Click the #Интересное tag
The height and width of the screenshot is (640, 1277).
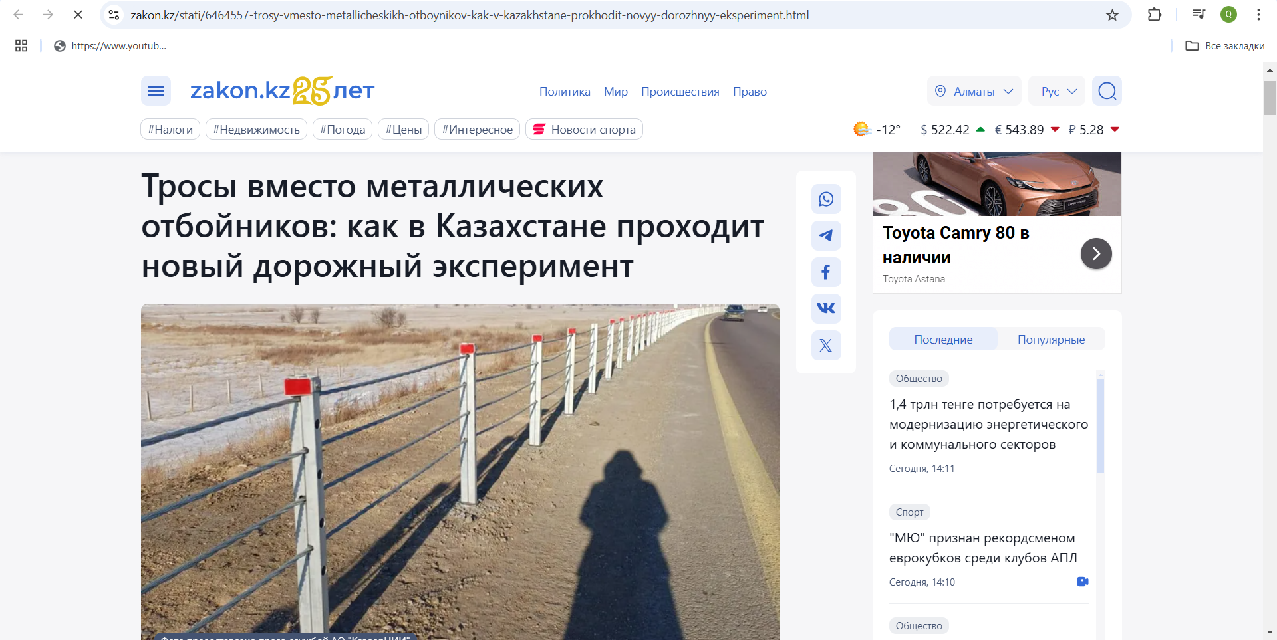point(477,129)
